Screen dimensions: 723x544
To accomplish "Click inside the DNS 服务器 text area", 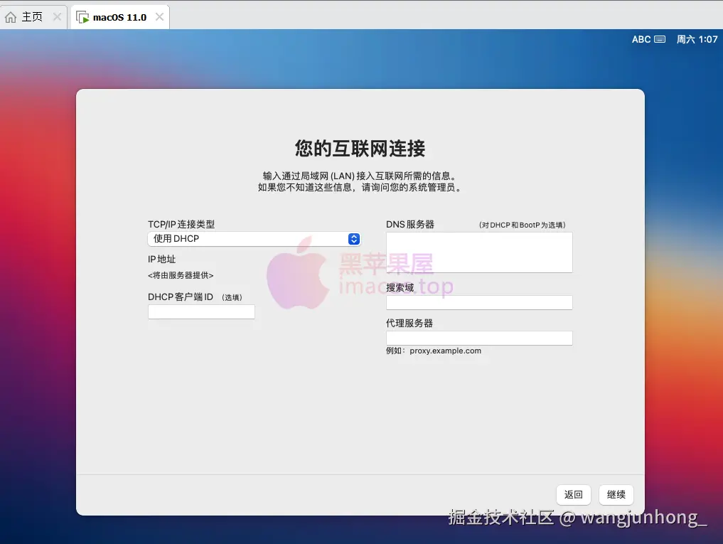I will 478,252.
